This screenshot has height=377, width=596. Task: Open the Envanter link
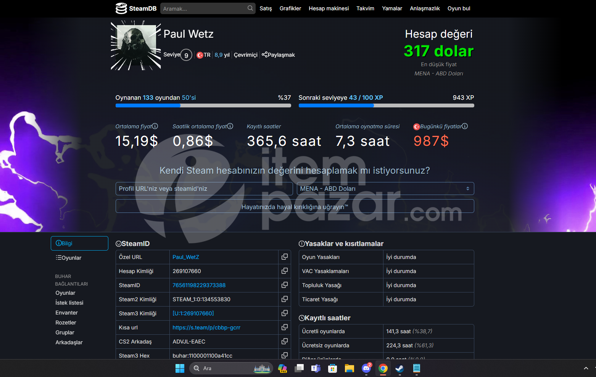66,313
